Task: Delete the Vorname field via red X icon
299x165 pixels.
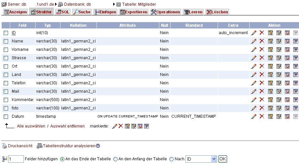Action: pos(262,50)
